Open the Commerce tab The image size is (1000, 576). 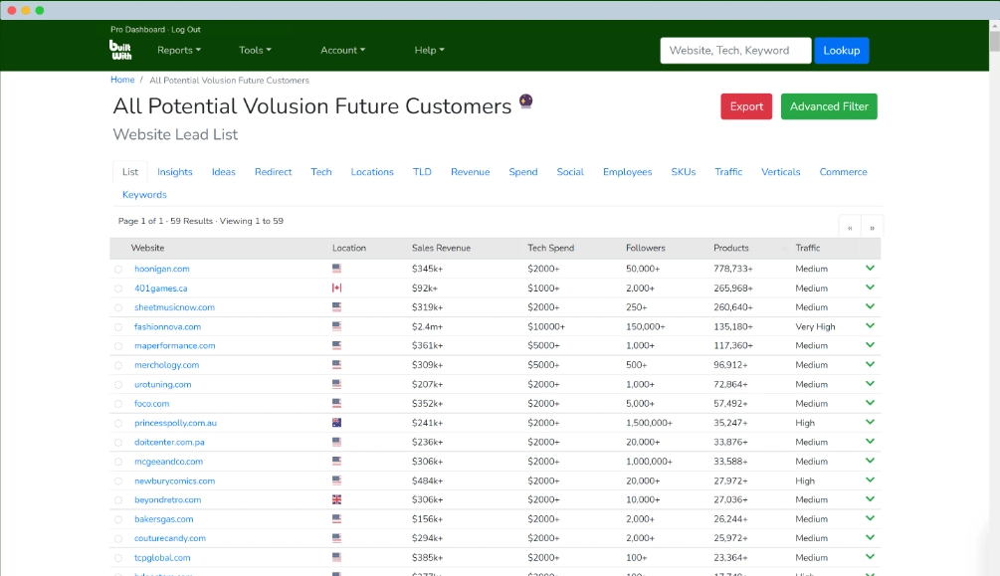coord(843,171)
